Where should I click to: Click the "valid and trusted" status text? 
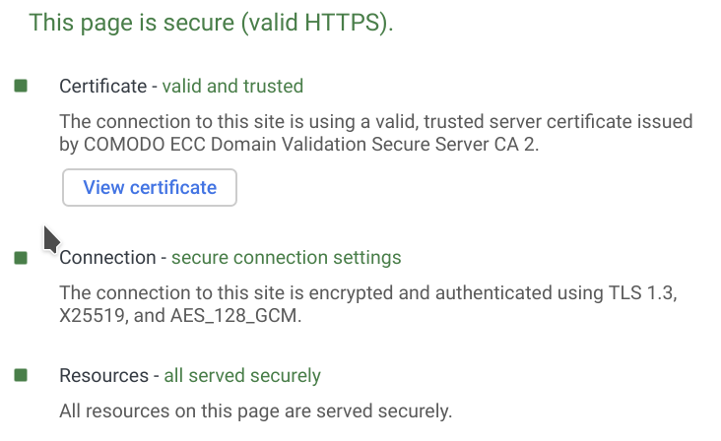[x=232, y=86]
